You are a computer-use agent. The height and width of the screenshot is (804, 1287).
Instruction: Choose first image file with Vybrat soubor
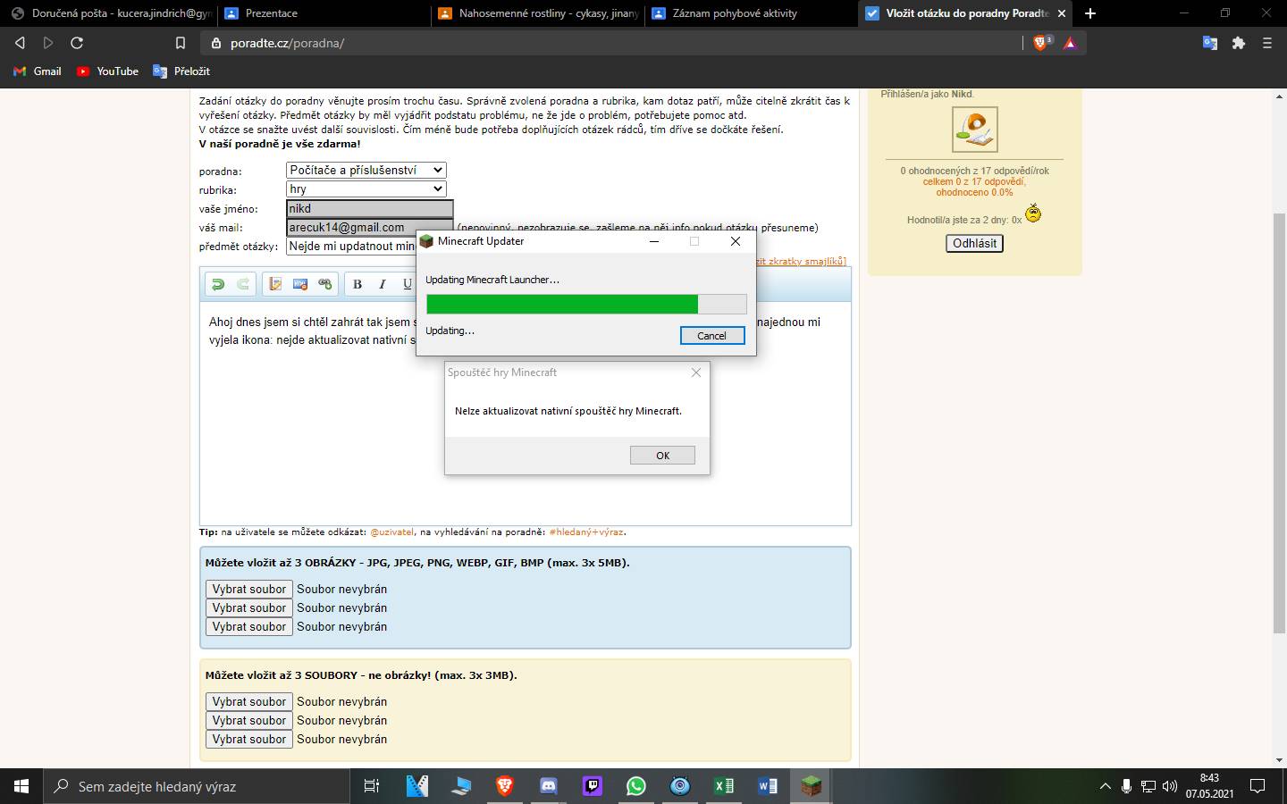tap(249, 589)
